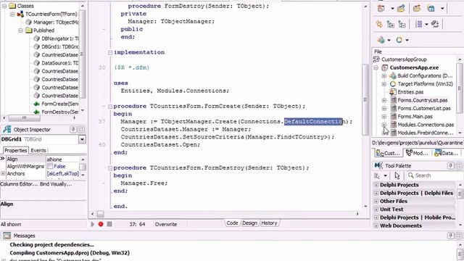The height and width of the screenshot is (261, 464).
Task: Expand the Target Platforms (Win32) node
Action: [x=384, y=84]
